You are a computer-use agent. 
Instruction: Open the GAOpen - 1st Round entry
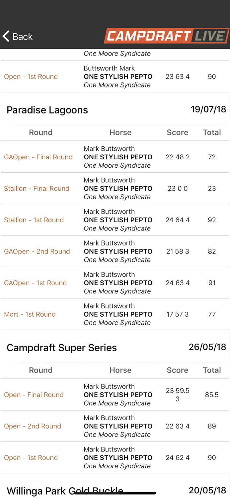click(x=36, y=283)
